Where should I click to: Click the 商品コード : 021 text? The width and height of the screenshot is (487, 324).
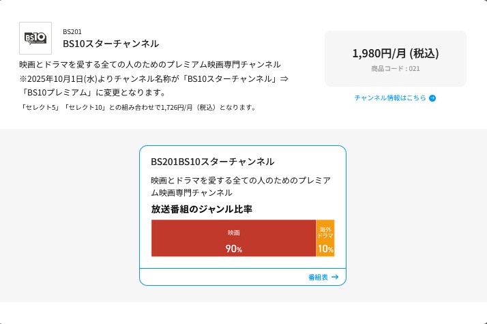[396, 68]
